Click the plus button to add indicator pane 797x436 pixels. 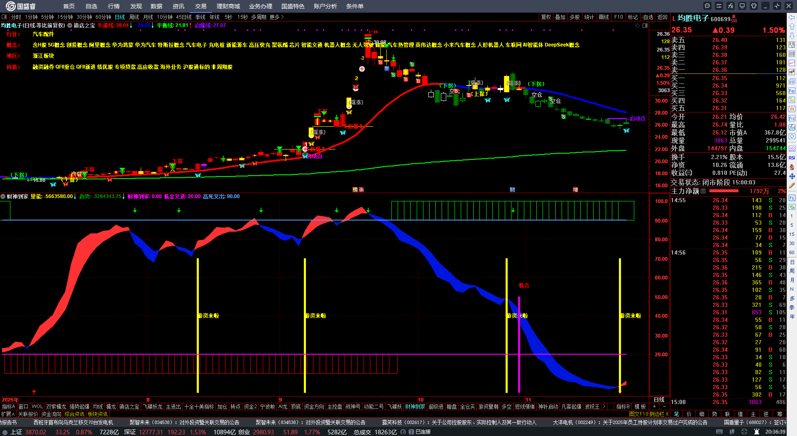point(655,407)
